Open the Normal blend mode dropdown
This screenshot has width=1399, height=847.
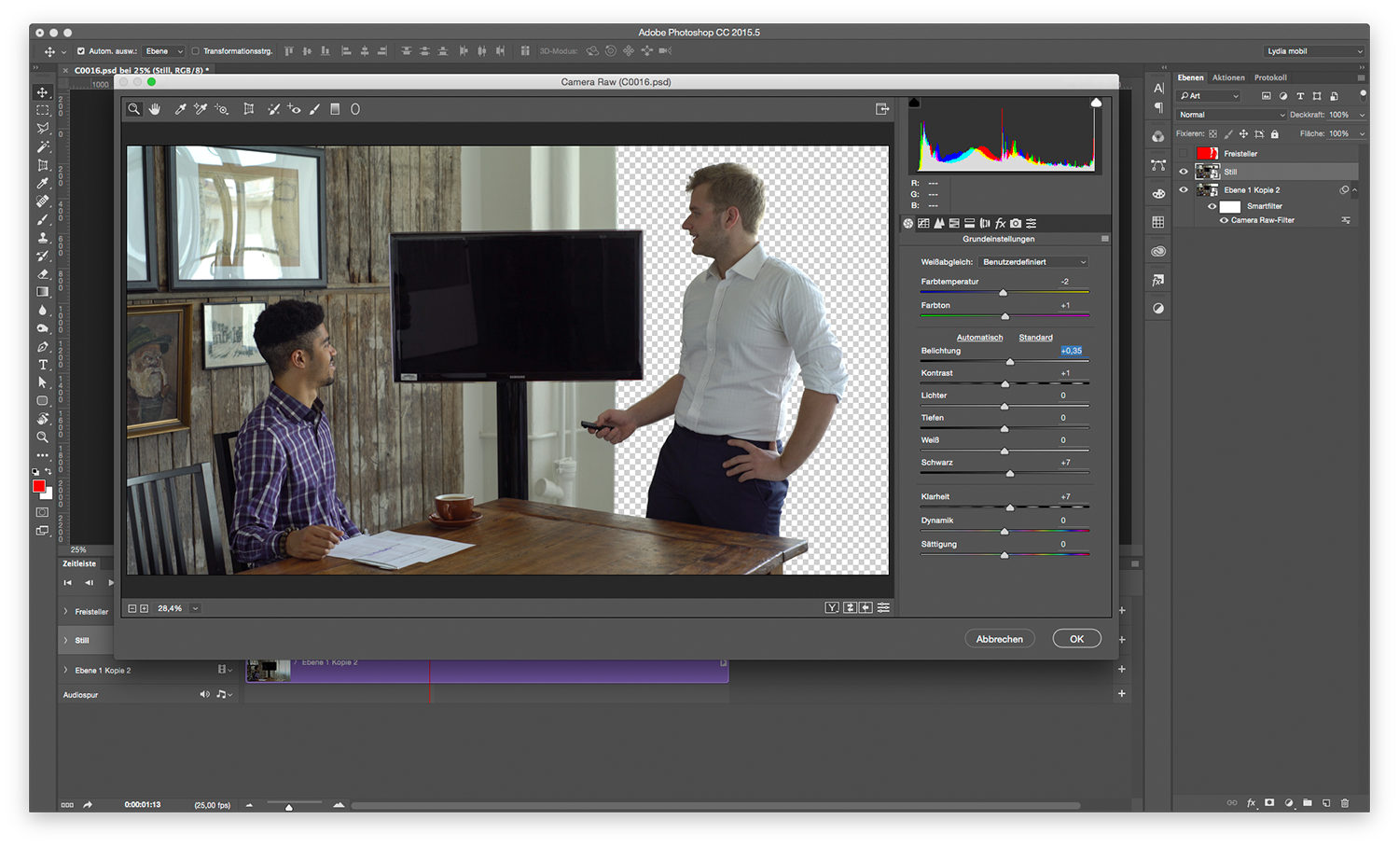pos(1230,115)
